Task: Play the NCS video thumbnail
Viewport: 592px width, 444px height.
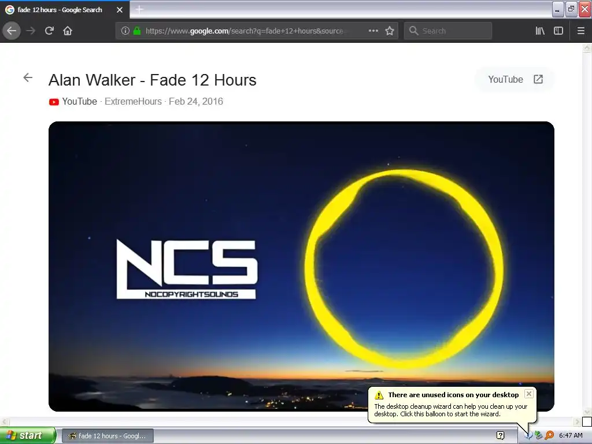Action: coord(301,267)
